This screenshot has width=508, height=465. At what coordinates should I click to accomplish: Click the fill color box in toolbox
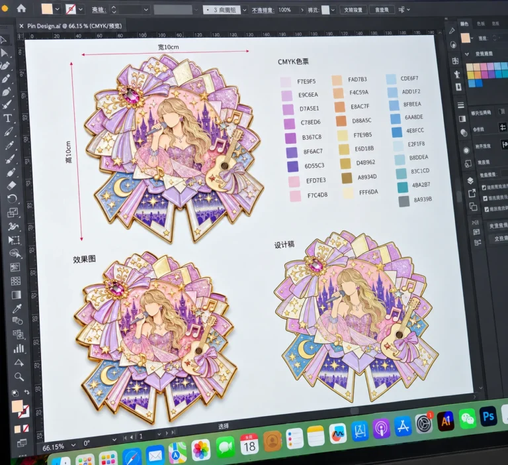click(17, 406)
